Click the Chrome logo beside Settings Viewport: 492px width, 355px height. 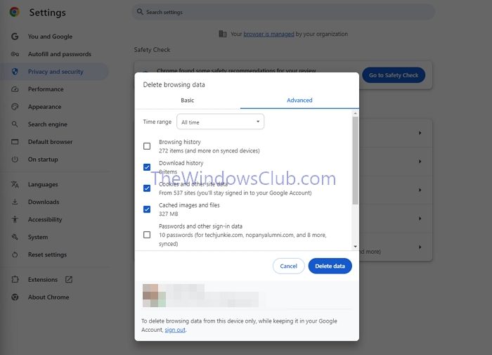click(15, 12)
